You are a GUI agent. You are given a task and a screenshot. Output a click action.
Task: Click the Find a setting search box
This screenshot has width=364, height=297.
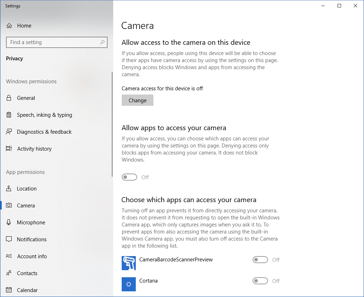pos(53,42)
